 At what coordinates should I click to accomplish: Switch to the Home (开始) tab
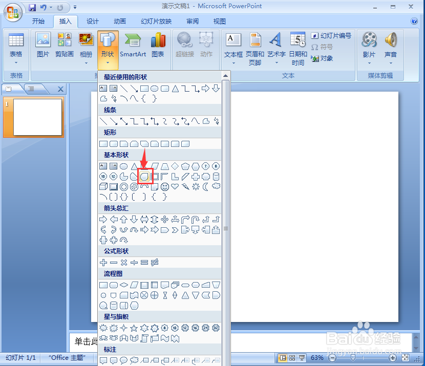pos(38,21)
